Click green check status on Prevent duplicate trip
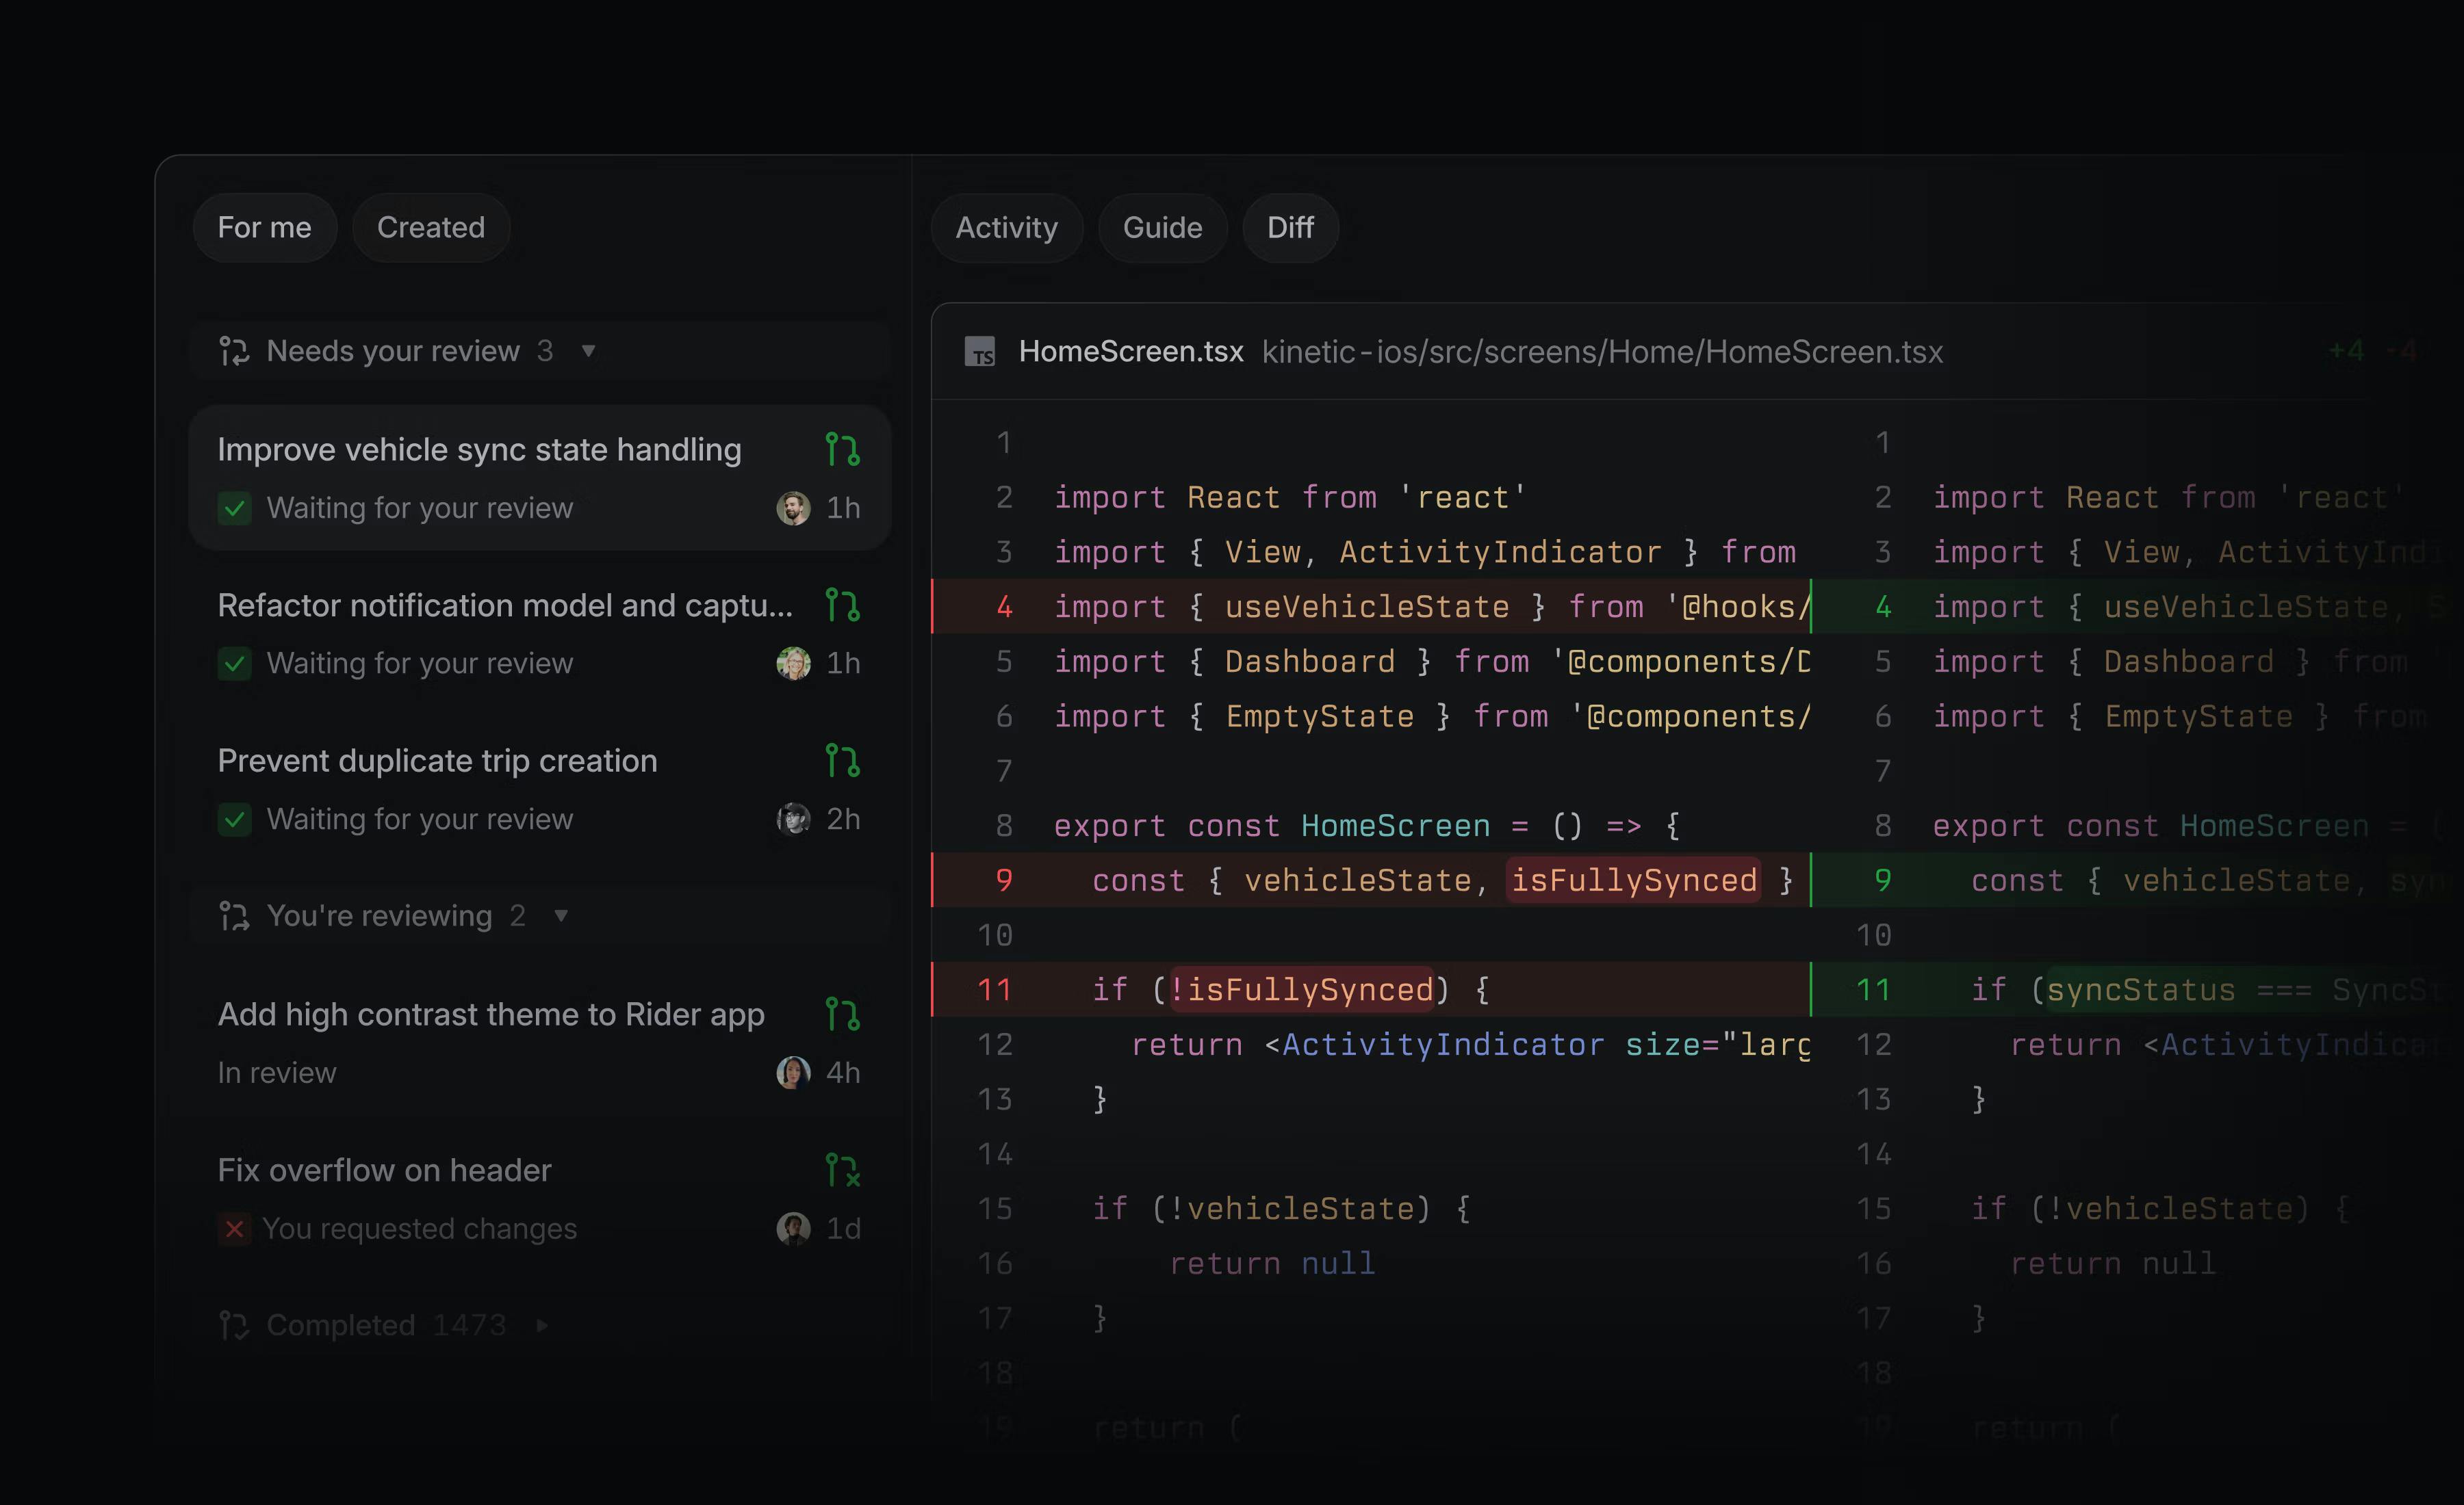The width and height of the screenshot is (2464, 1505). 235,820
